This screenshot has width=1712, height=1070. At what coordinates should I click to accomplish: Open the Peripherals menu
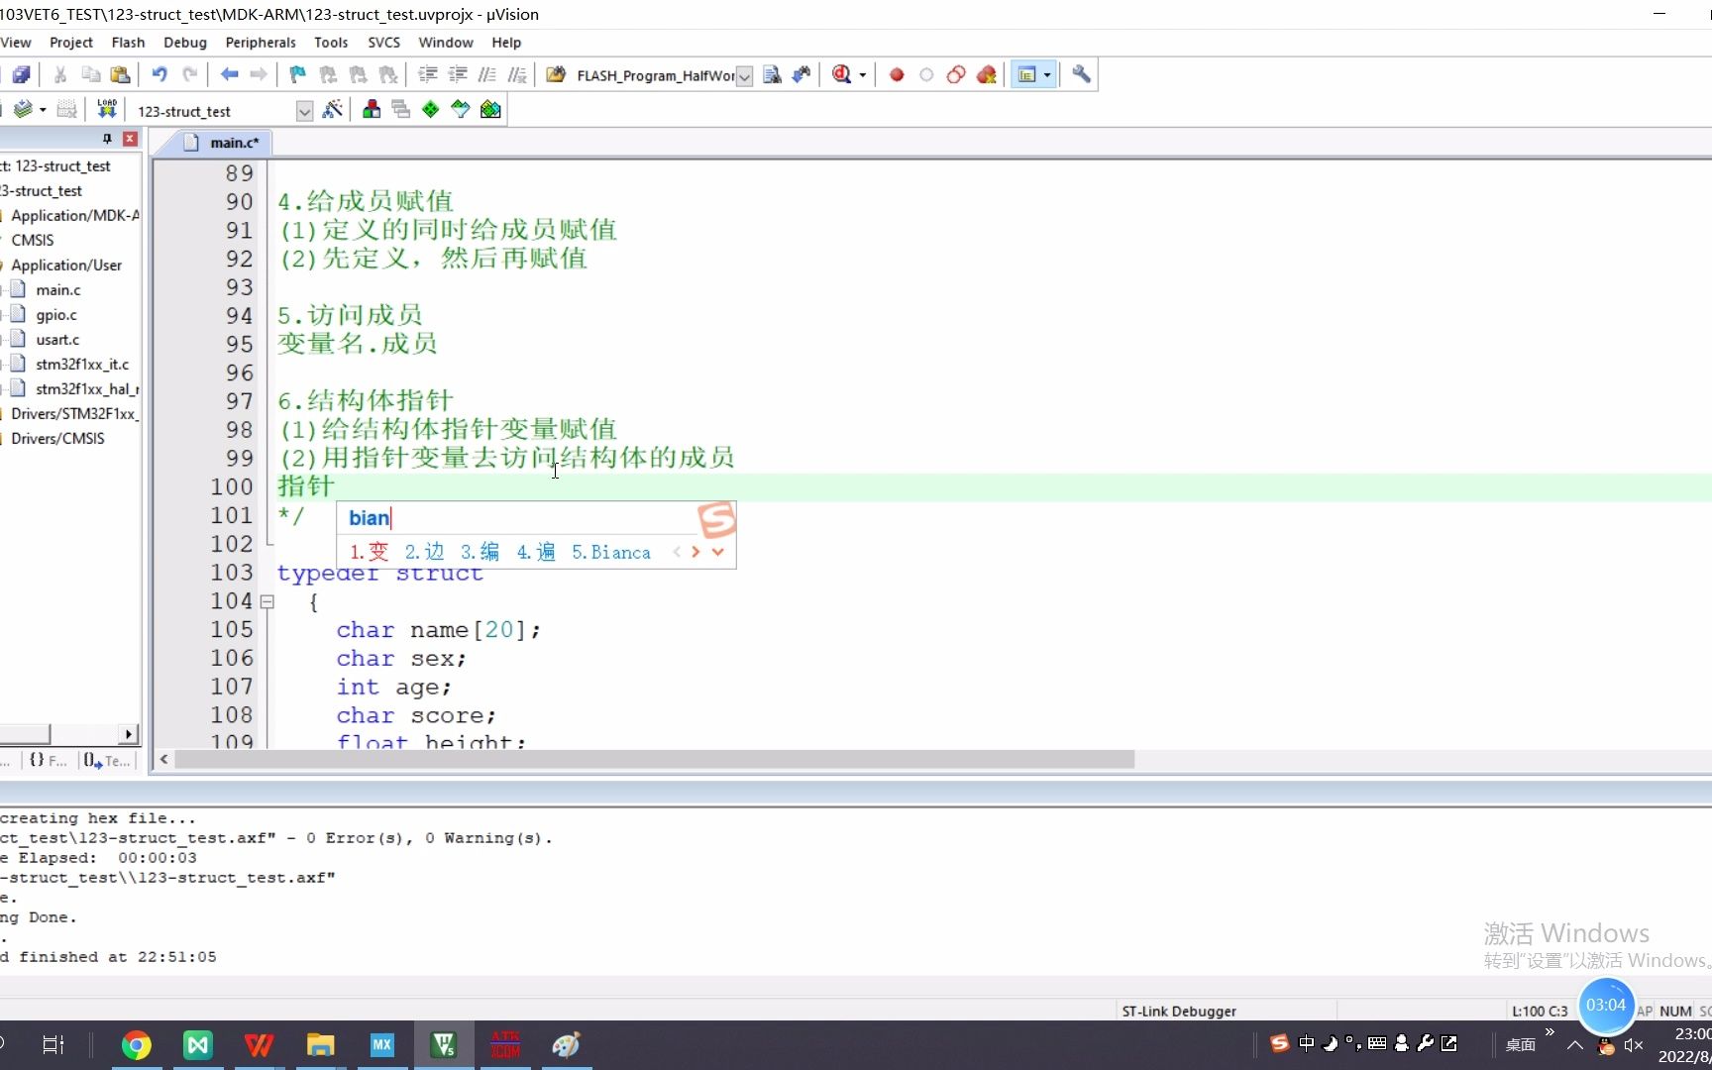(260, 43)
